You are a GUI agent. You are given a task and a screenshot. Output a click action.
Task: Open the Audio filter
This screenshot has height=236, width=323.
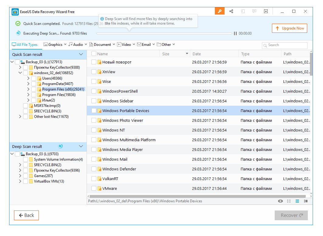pos(78,44)
